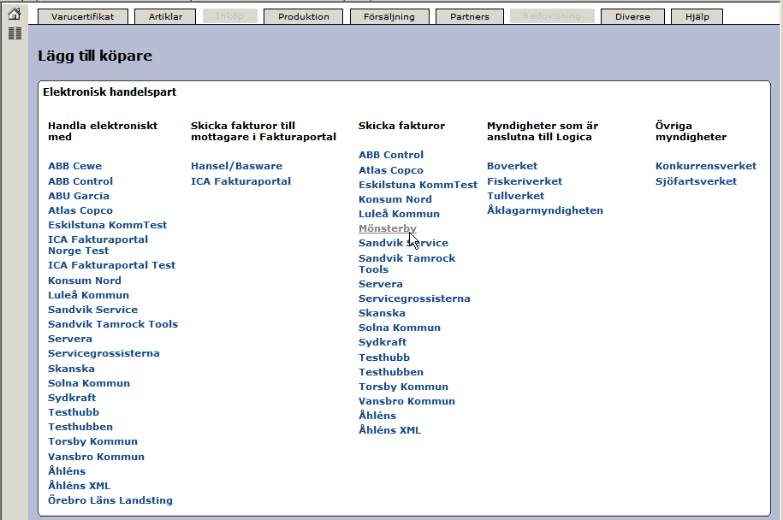Image resolution: width=783 pixels, height=520 pixels.
Task: Open ICA Fakturaportal under Fakturaportal column
Action: click(x=240, y=181)
